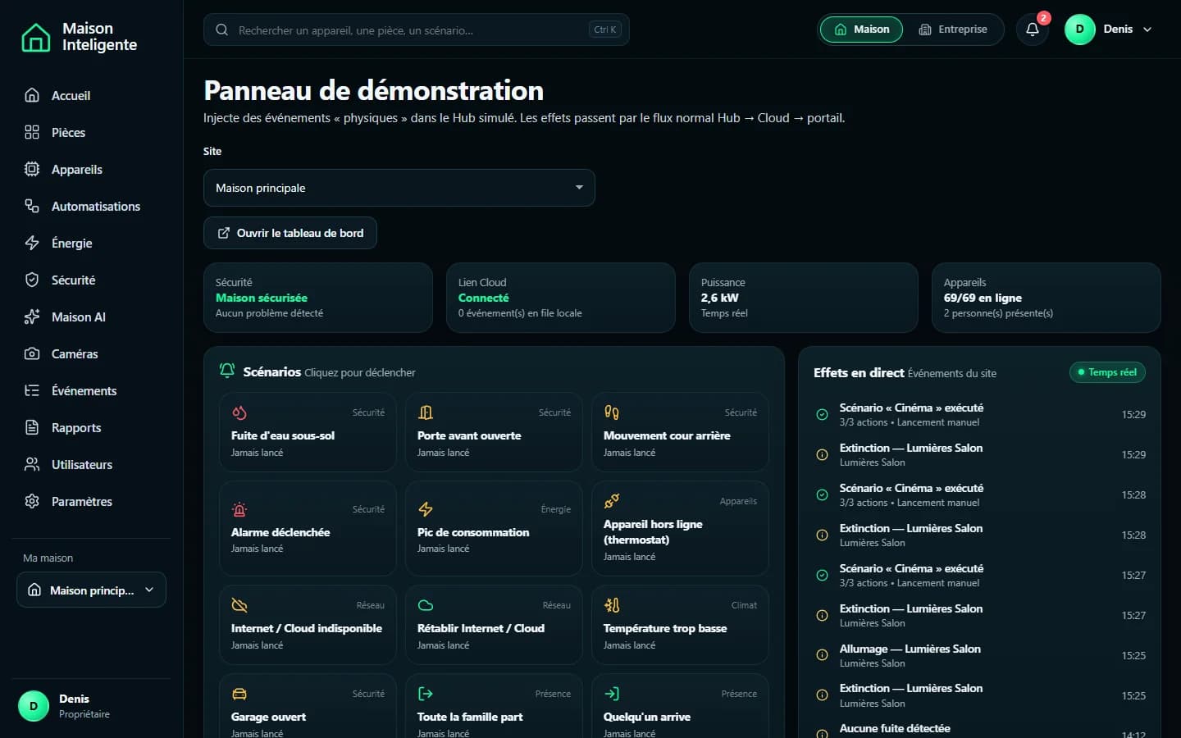Click the Maison AI sparkle icon
This screenshot has height=738, width=1181.
(x=32, y=317)
